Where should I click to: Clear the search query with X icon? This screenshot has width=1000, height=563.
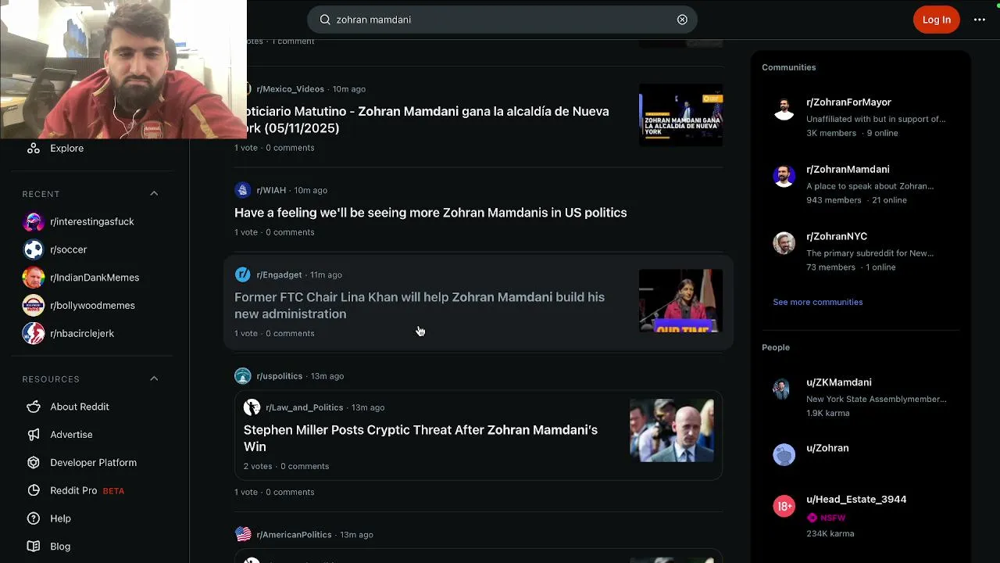point(682,20)
